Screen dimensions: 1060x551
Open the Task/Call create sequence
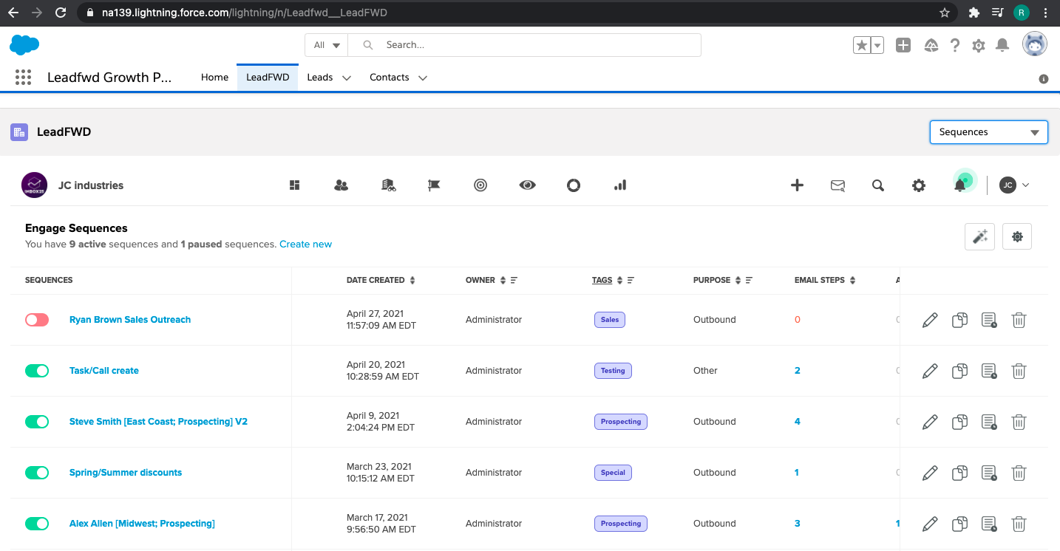pyautogui.click(x=104, y=371)
